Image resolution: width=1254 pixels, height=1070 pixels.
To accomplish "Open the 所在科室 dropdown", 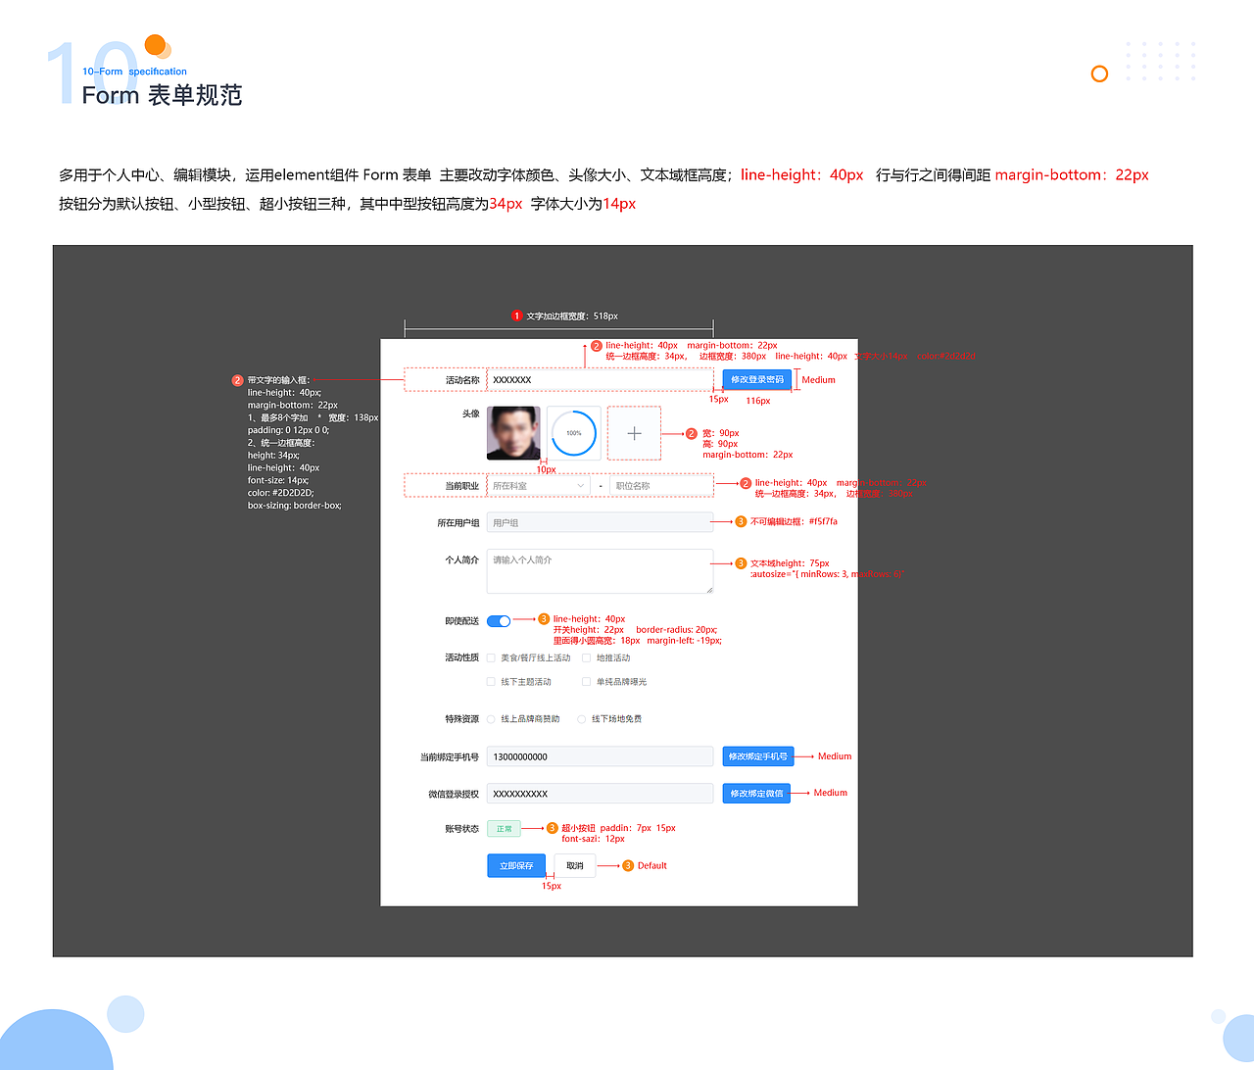I will (538, 486).
